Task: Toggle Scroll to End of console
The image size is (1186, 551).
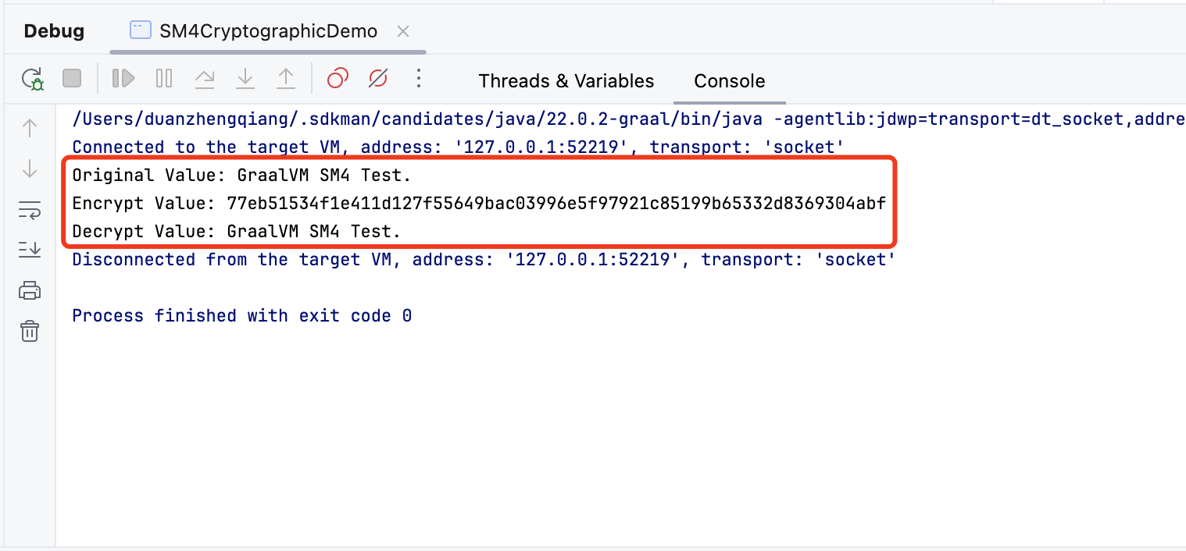Action: coord(30,250)
